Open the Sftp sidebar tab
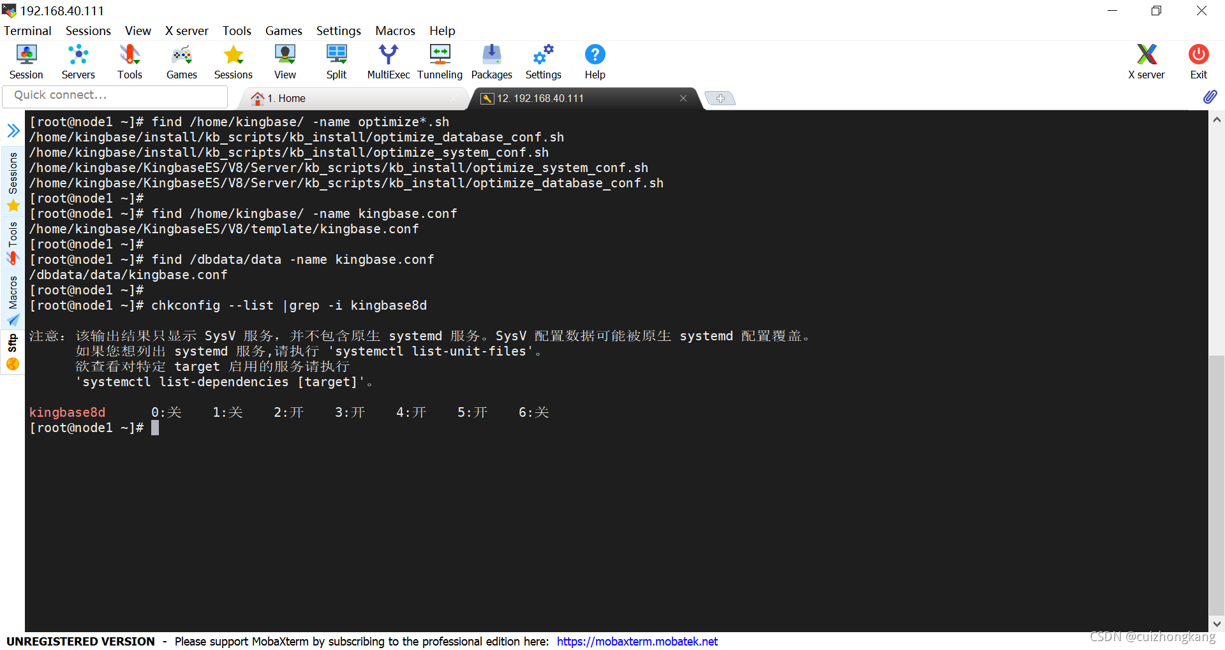This screenshot has height=650, width=1225. pos(13,352)
